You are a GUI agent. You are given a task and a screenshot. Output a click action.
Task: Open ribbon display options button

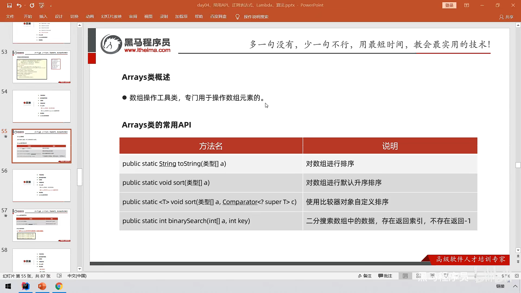[x=466, y=5]
